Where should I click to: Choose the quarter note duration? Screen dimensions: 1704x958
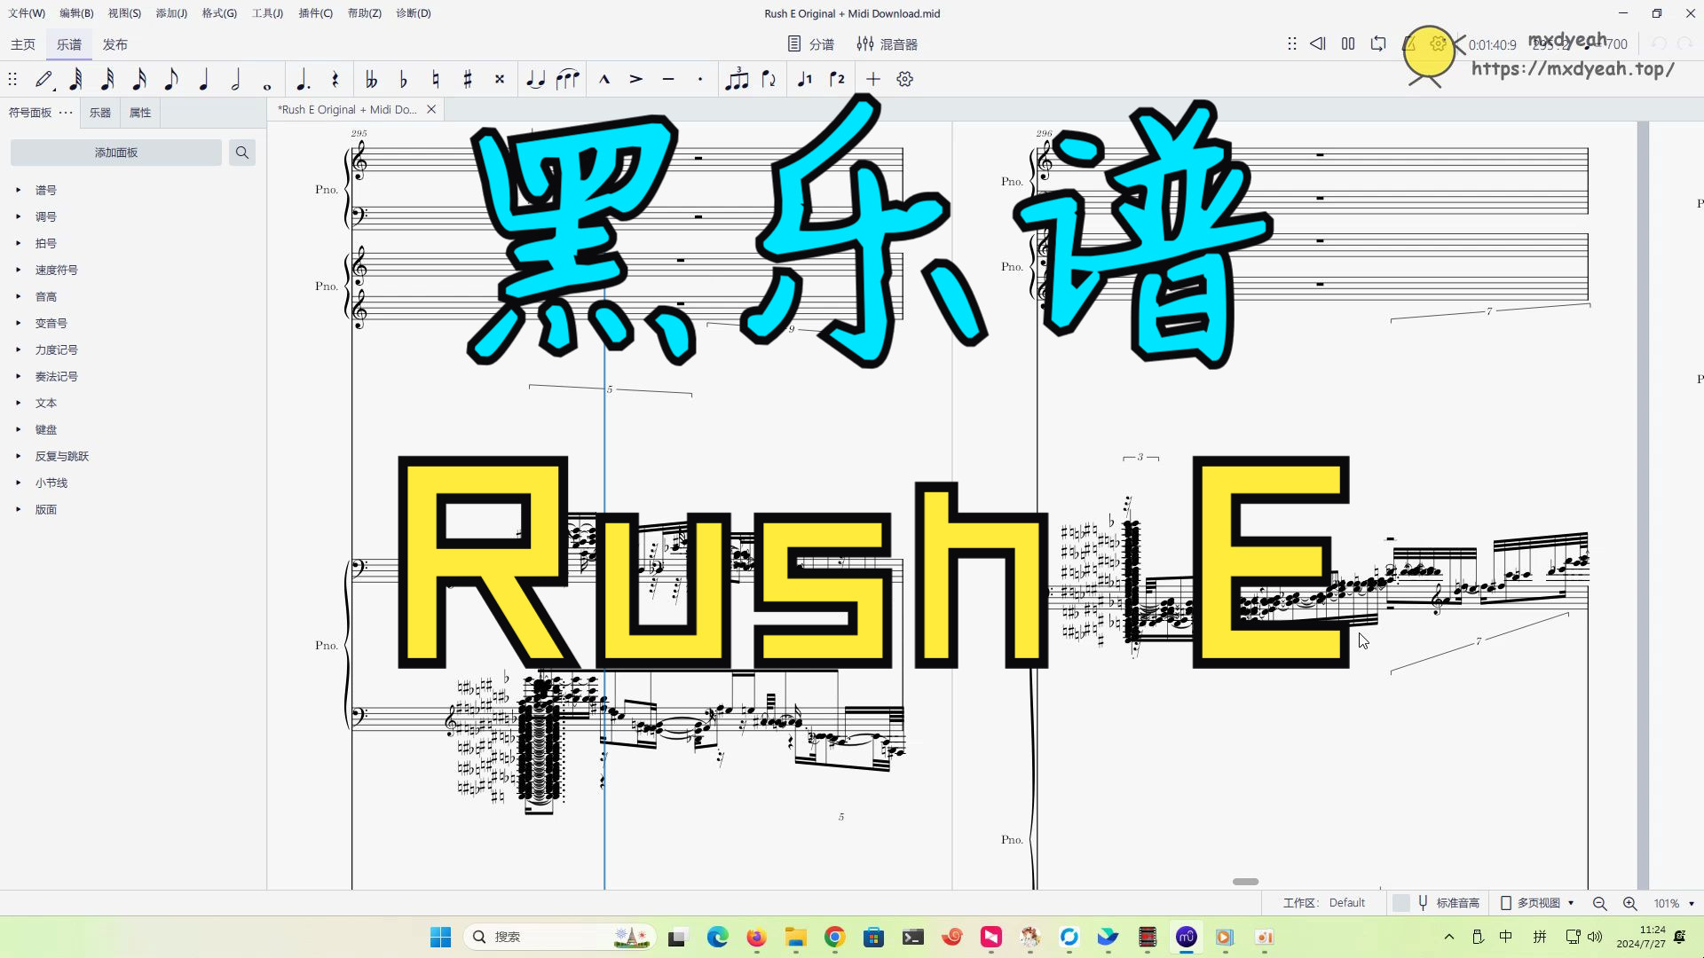tap(203, 80)
